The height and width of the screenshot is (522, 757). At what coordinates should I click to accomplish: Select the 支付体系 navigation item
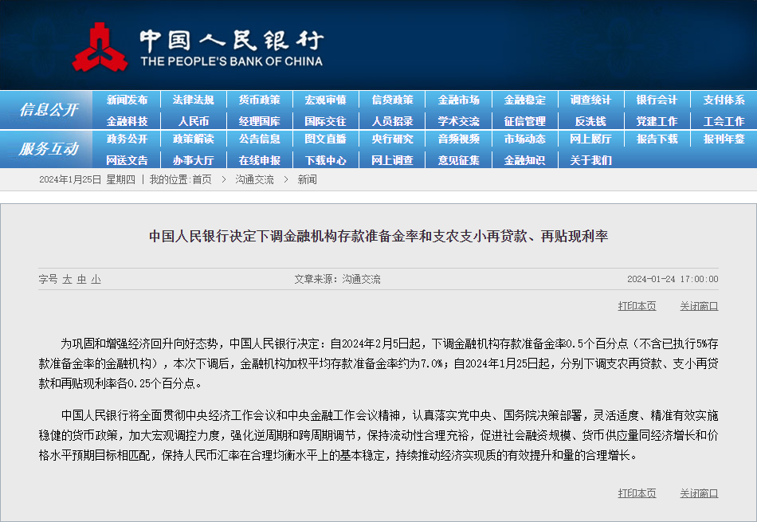[724, 100]
